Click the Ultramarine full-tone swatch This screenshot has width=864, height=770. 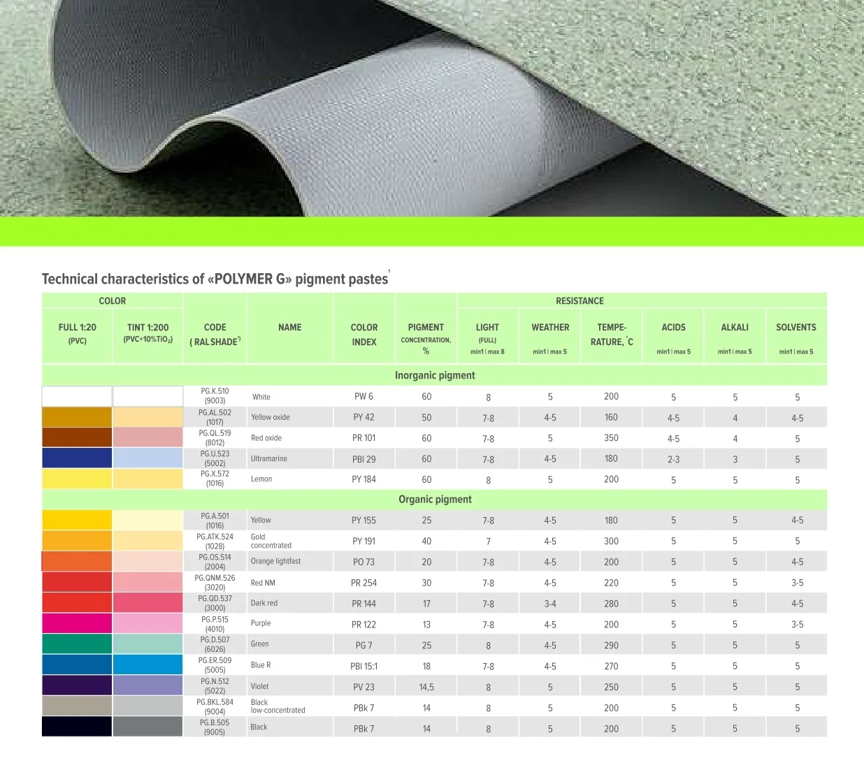pos(77,458)
